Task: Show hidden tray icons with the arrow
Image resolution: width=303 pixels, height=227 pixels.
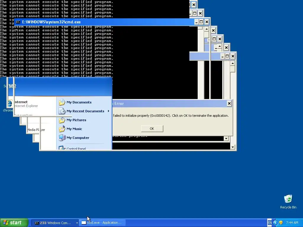Action: point(275,223)
